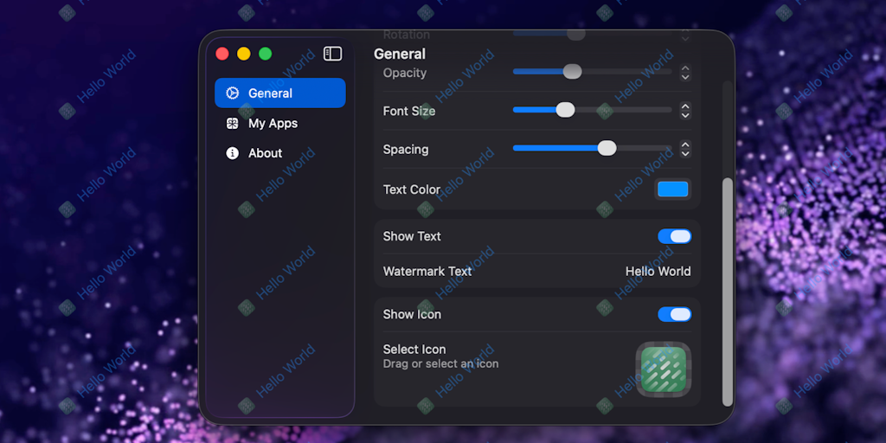Minimize the window using yellow button
This screenshot has width=886, height=443.
(244, 54)
